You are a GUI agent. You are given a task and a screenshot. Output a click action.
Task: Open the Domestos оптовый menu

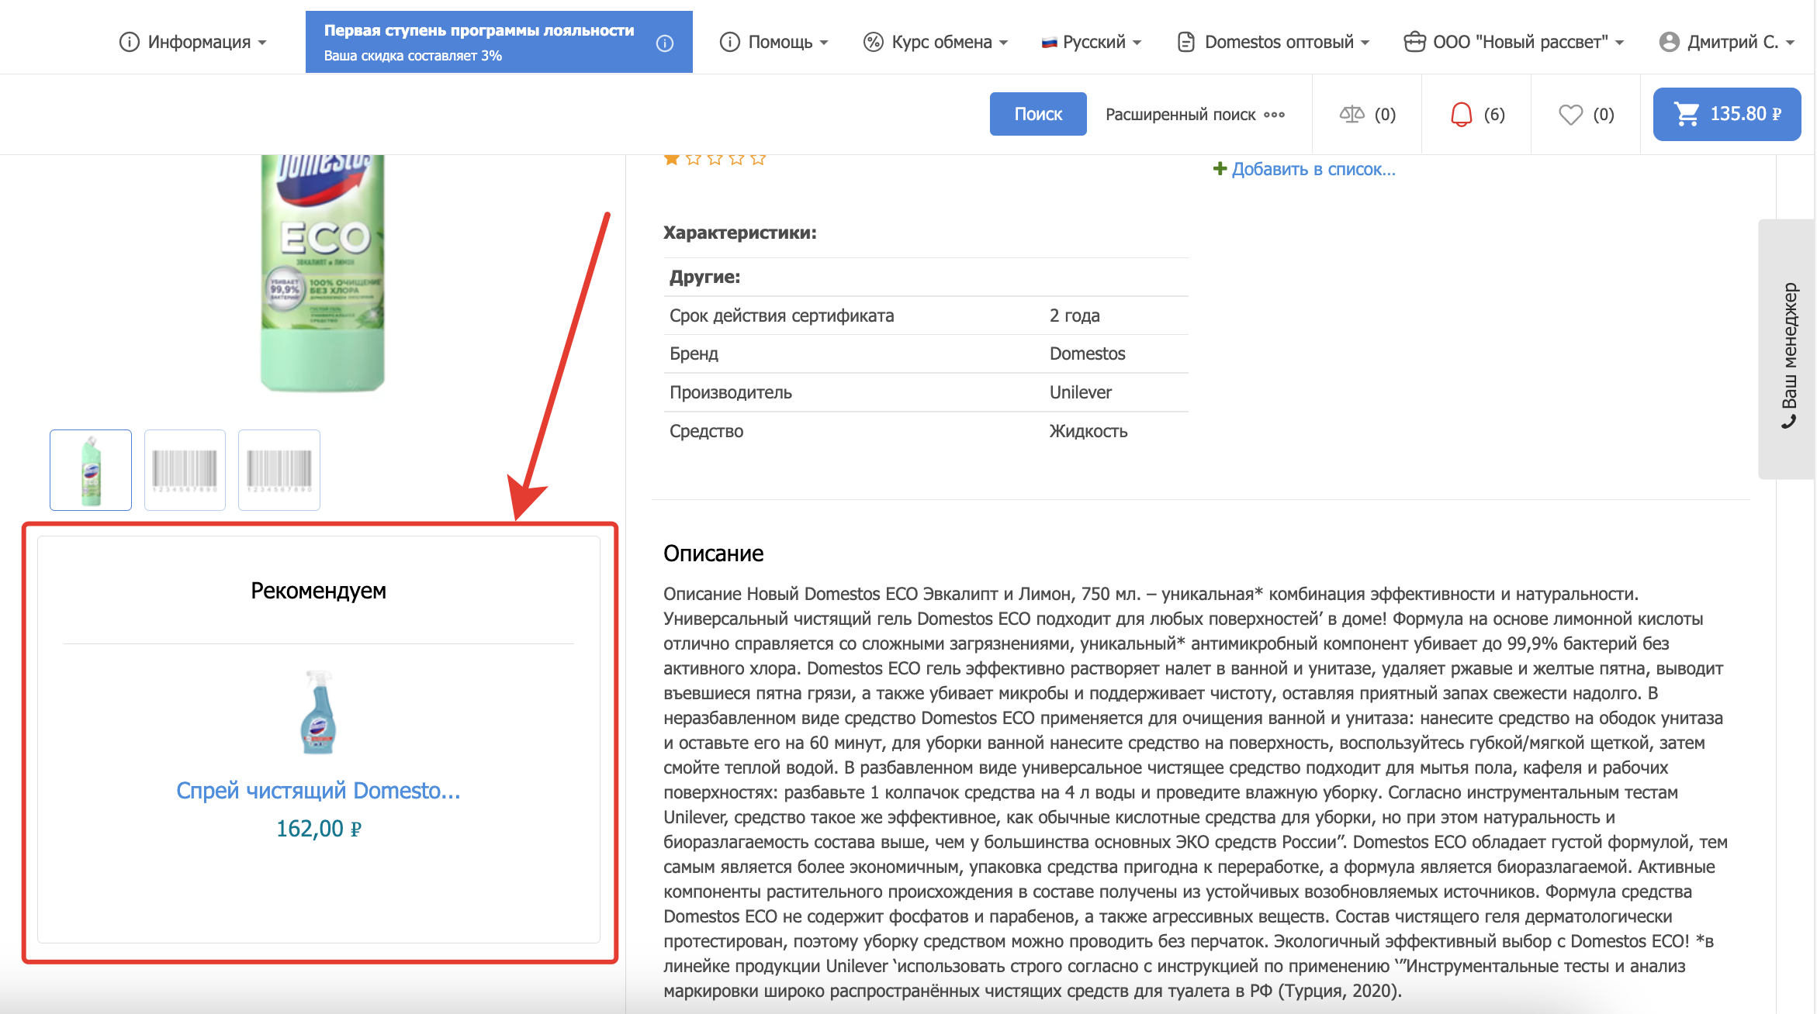click(x=1273, y=42)
